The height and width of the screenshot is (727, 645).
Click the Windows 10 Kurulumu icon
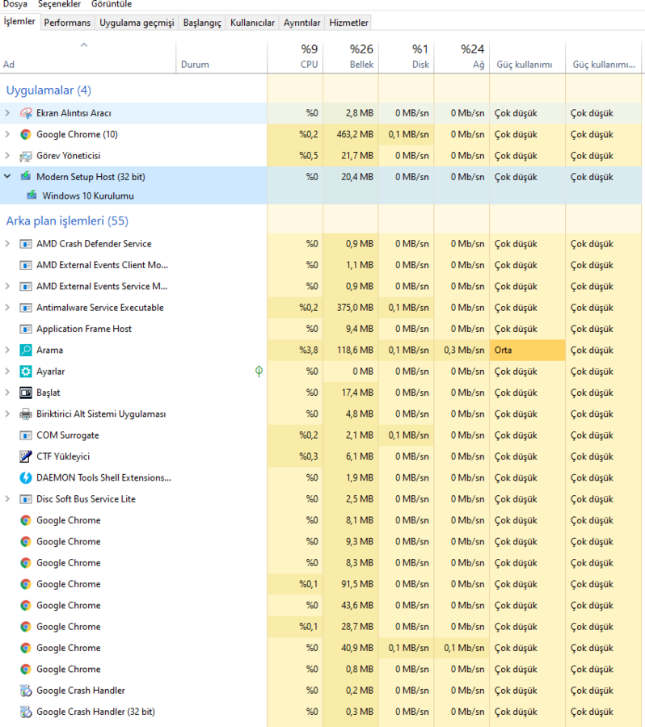(x=32, y=195)
